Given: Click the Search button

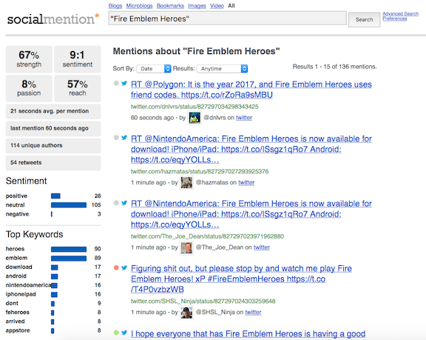Looking at the screenshot, I should click(x=365, y=19).
